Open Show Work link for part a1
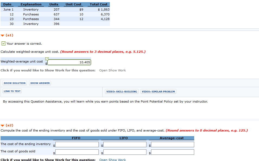 pos(113,70)
